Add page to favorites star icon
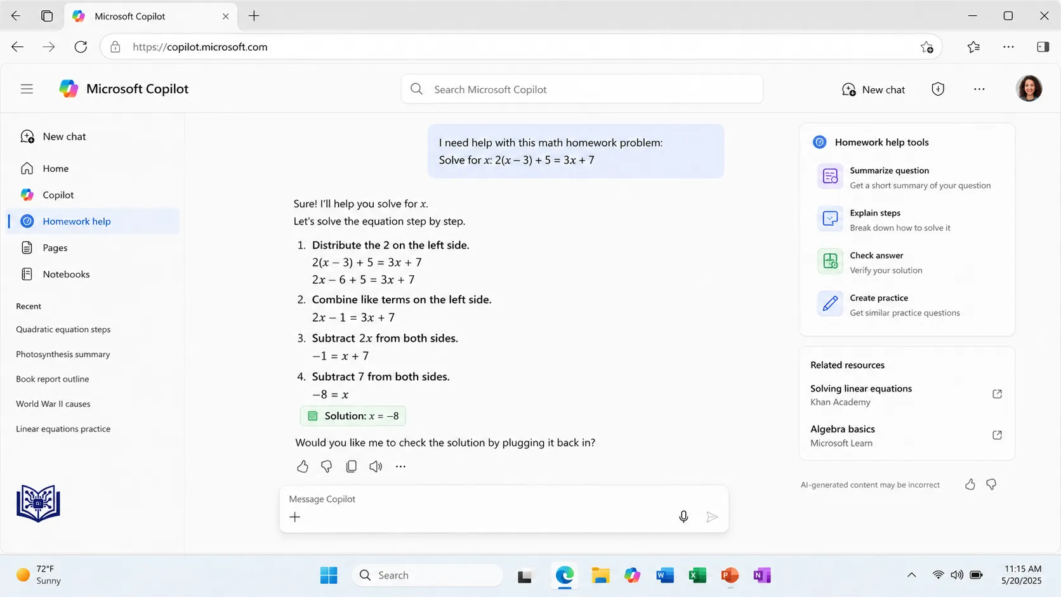1061x597 pixels. (x=926, y=47)
